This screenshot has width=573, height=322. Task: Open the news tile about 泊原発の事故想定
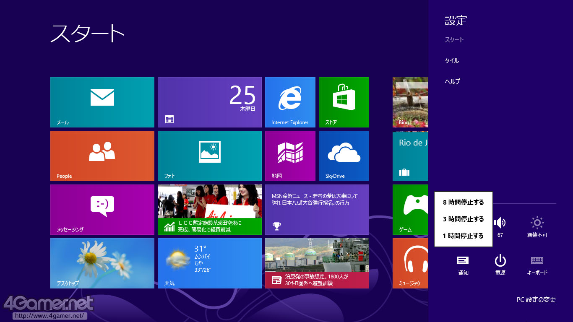pyautogui.click(x=317, y=263)
